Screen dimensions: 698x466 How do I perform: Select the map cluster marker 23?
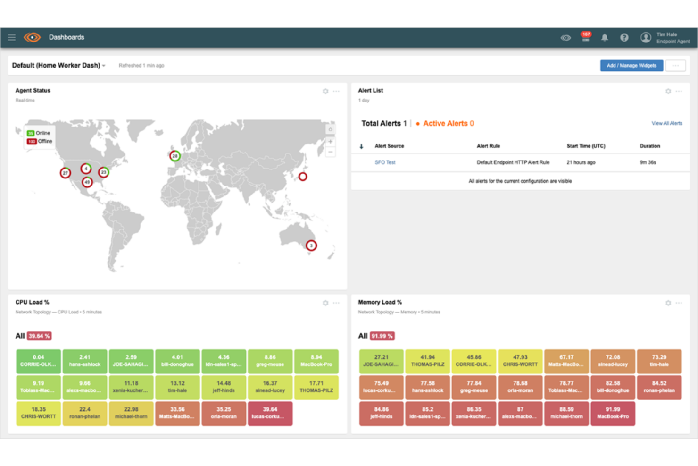tap(103, 172)
